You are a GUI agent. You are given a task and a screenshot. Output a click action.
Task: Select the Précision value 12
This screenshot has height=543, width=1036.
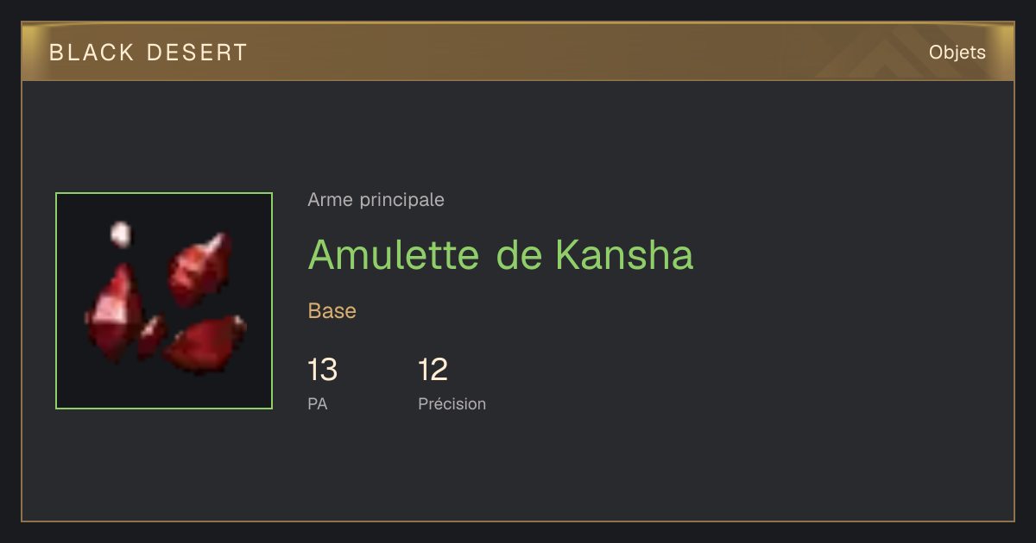(433, 370)
